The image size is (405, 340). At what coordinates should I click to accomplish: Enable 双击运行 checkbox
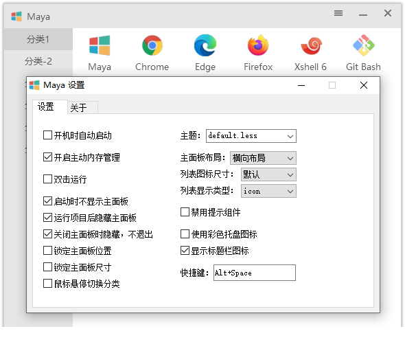click(x=47, y=179)
